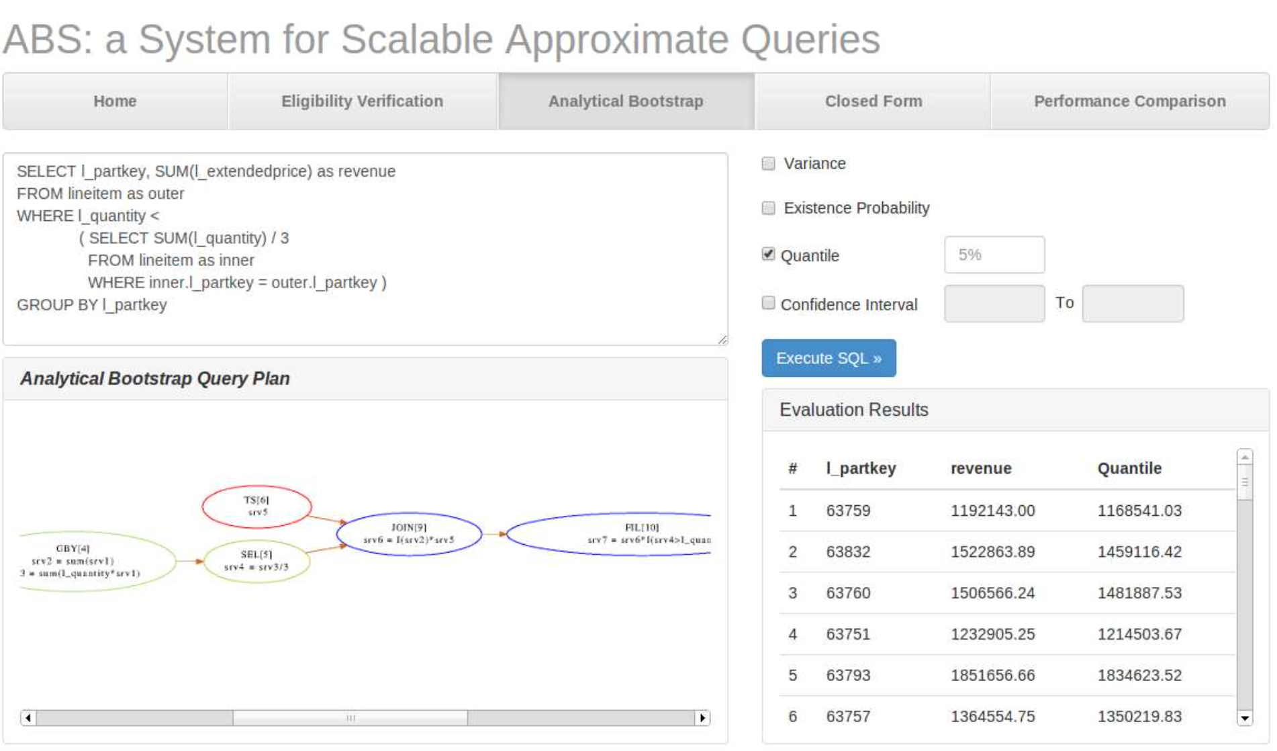Viewport: 1277px width, 751px height.
Task: Click query plan scroll left arrow
Action: click(28, 718)
